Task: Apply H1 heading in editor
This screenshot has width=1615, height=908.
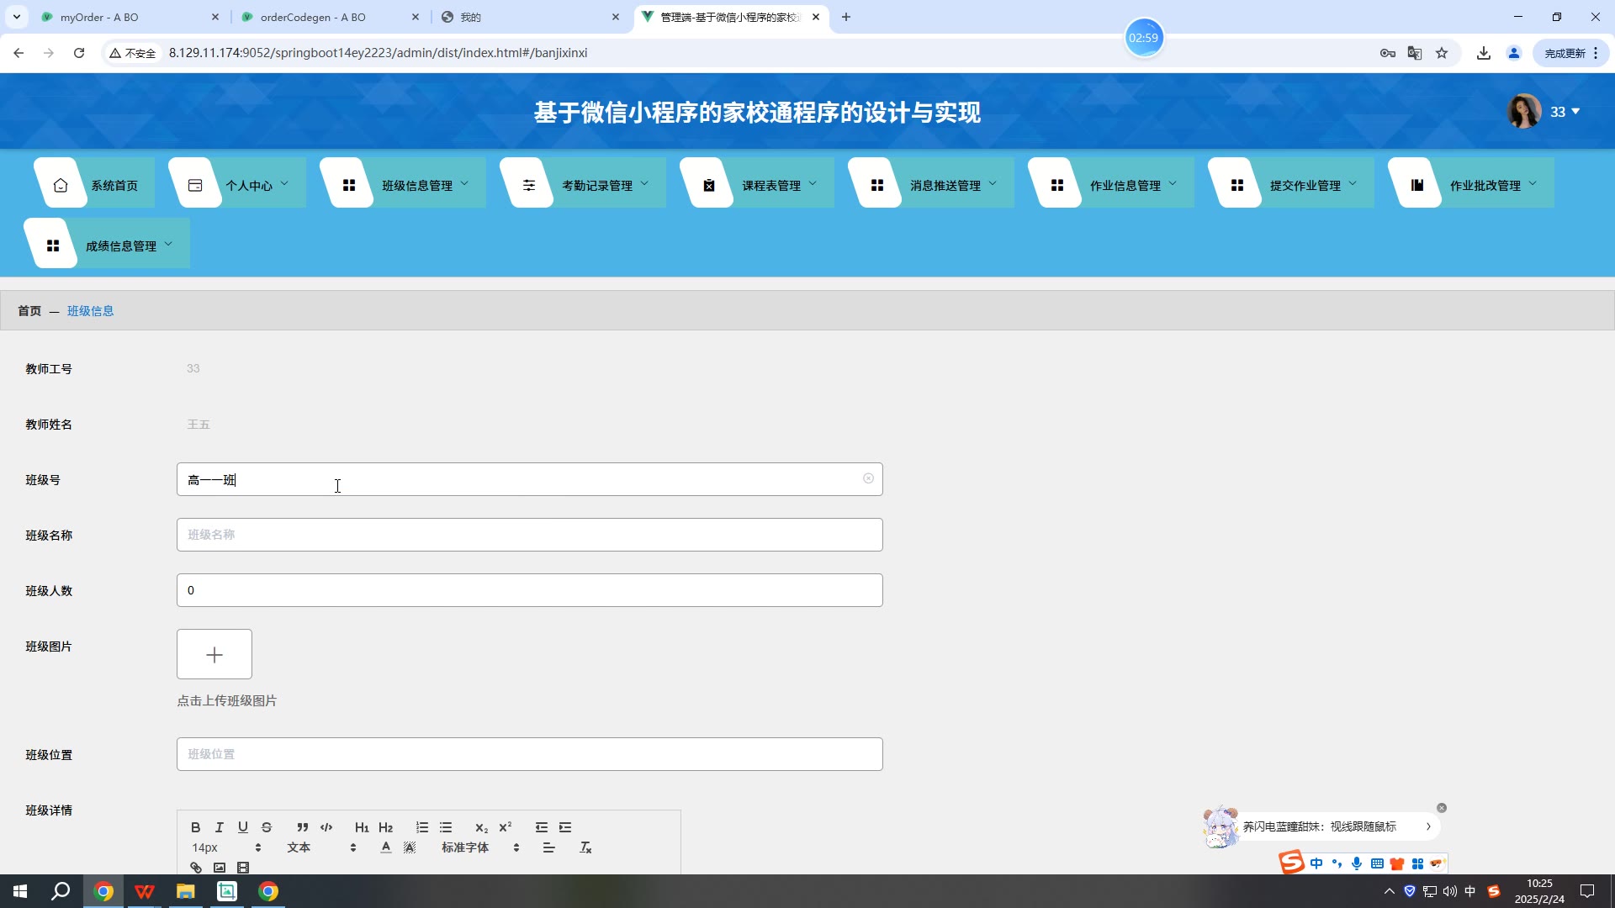Action: (362, 827)
